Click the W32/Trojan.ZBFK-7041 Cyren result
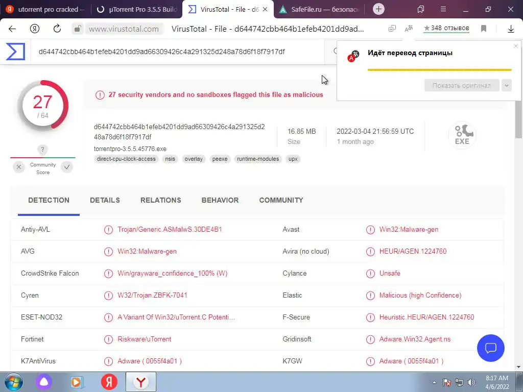The width and height of the screenshot is (523, 392). [x=152, y=296]
